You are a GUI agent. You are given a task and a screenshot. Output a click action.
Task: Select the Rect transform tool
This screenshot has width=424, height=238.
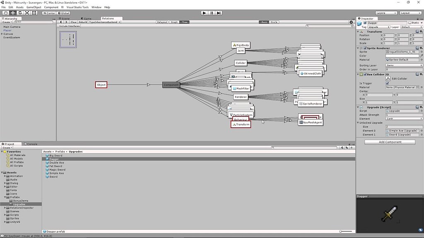pos(34,13)
